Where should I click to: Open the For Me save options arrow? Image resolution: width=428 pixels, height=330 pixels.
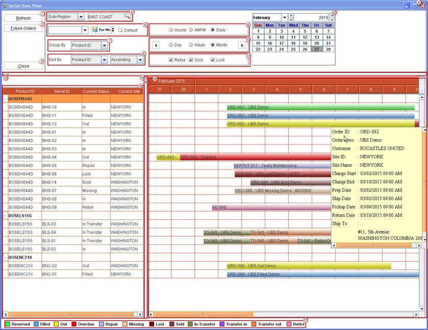[x=113, y=30]
